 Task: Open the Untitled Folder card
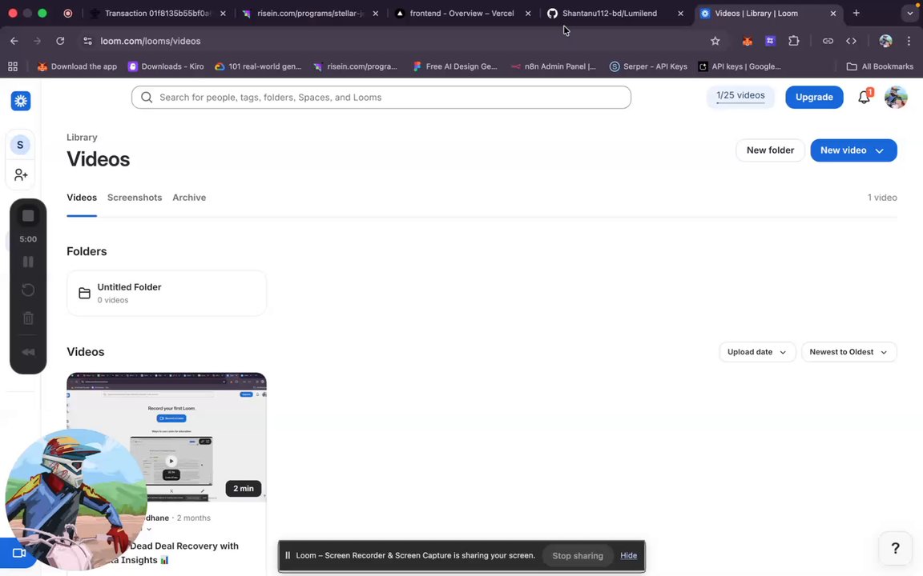click(167, 293)
